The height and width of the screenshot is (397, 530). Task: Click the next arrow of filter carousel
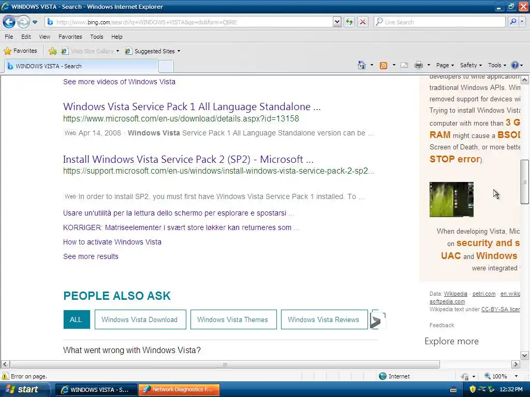click(x=377, y=320)
